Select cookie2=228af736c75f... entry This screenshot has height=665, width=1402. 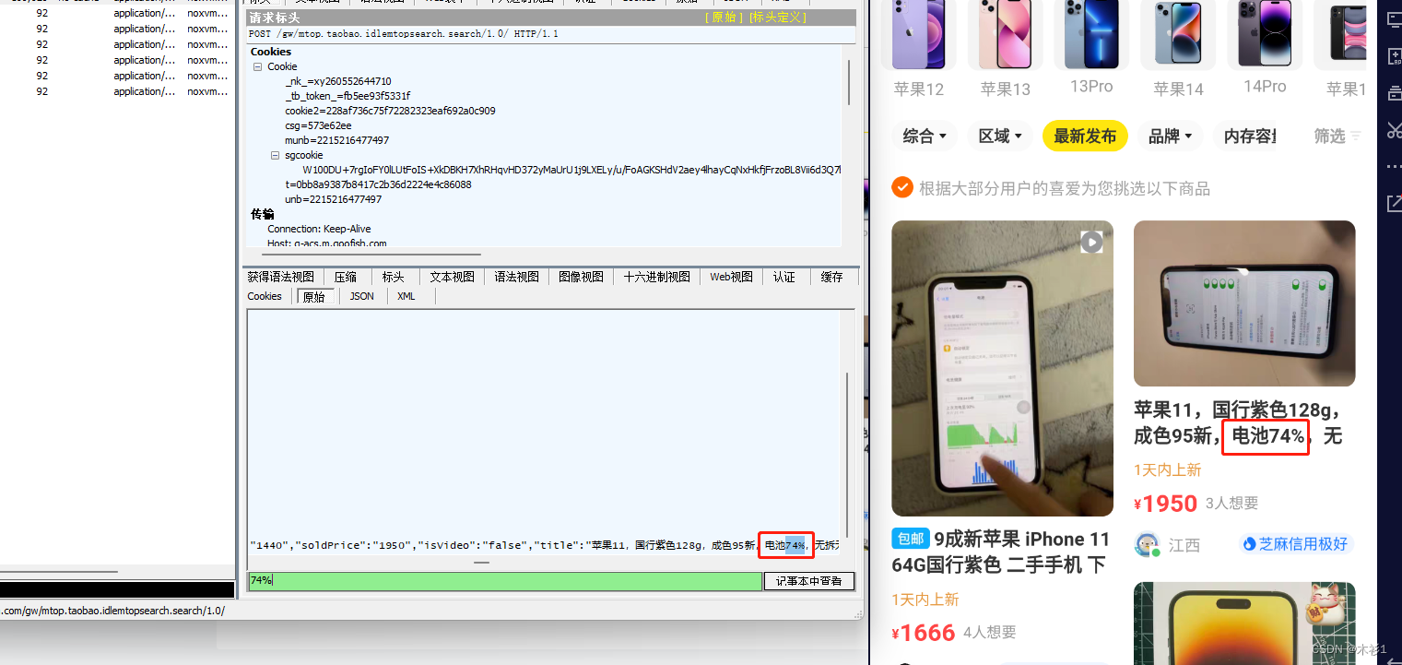[x=390, y=112]
